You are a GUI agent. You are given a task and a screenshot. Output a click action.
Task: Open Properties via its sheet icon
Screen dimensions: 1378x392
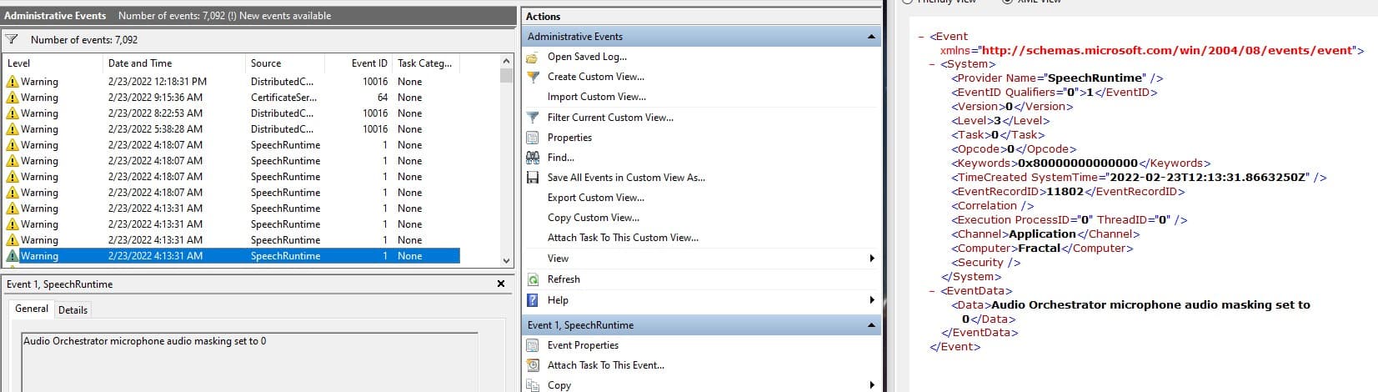click(533, 138)
